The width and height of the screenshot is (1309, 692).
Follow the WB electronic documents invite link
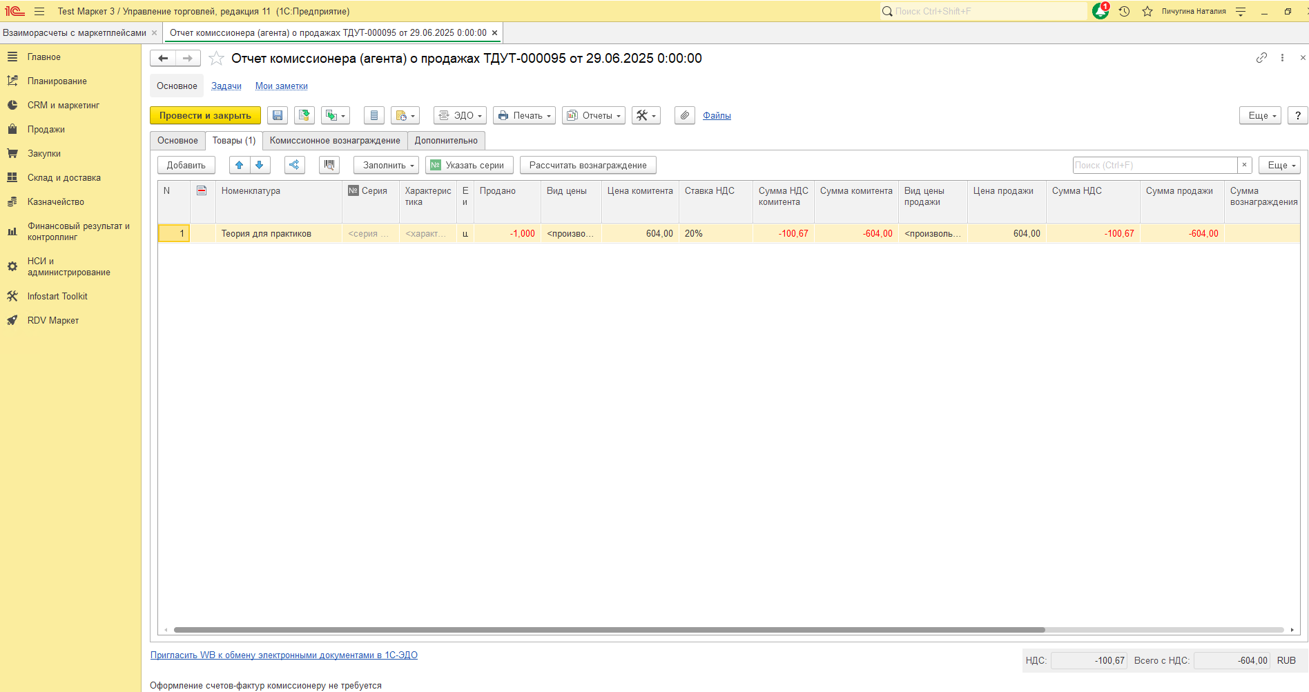[284, 655]
